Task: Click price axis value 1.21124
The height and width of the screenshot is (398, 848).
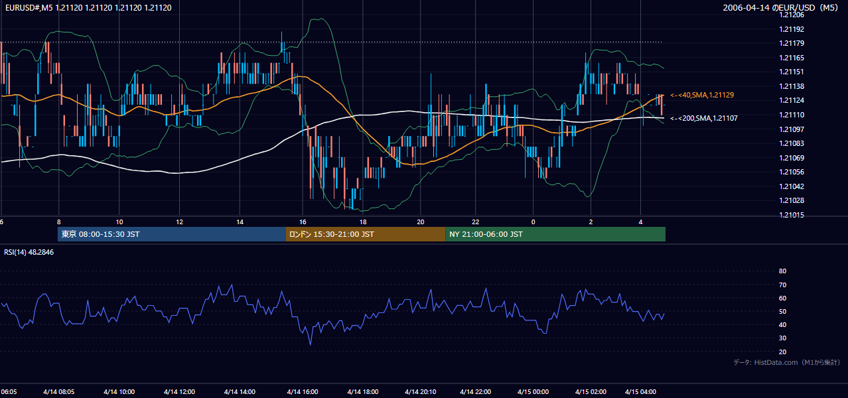Action: (x=792, y=100)
